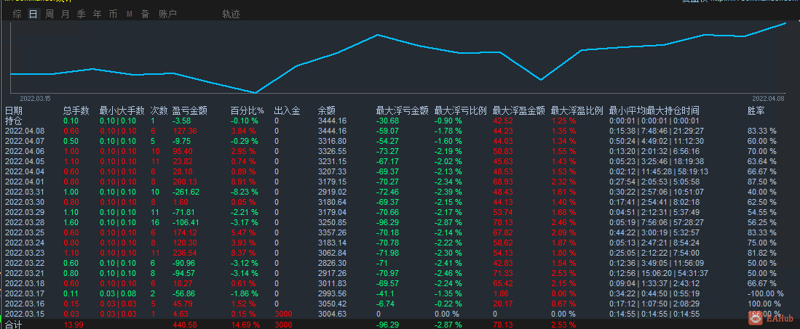Click the 合计 totals row label
This screenshot has width=800, height=329.
[14, 325]
